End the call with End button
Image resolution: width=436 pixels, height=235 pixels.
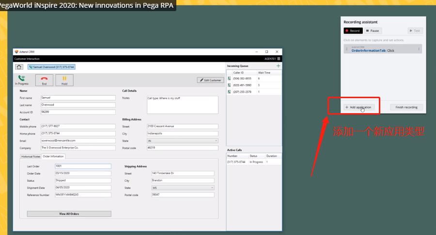[44, 80]
